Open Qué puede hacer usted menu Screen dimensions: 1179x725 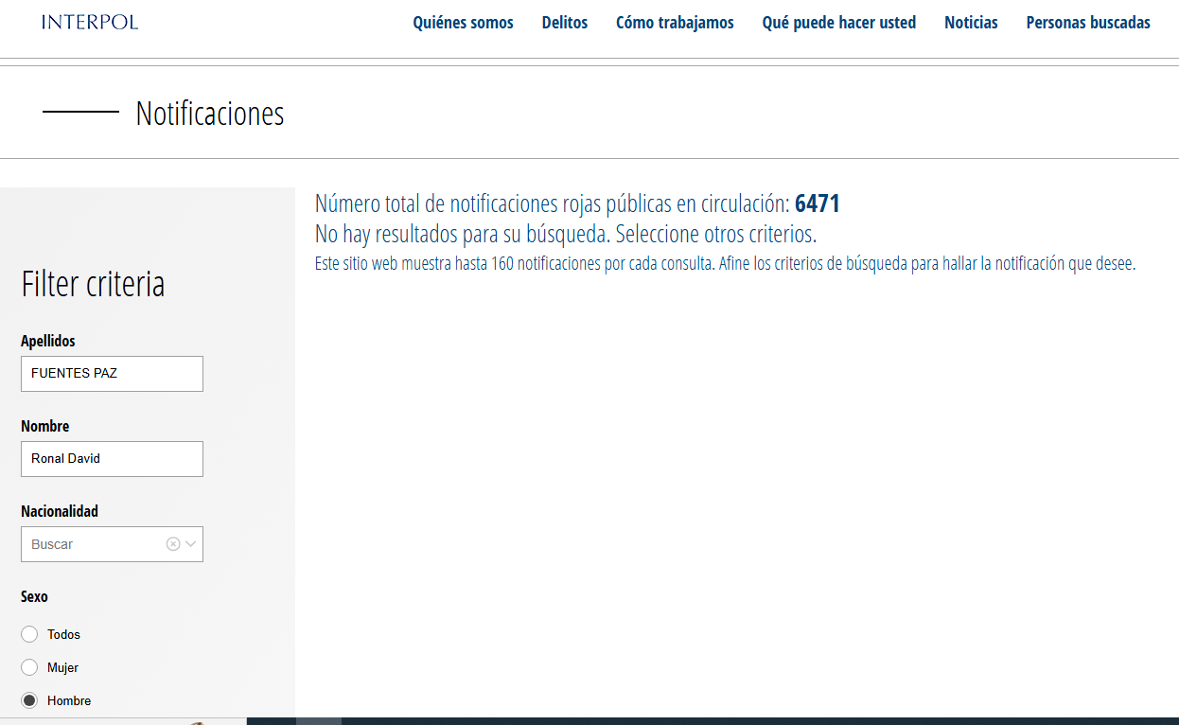click(838, 23)
